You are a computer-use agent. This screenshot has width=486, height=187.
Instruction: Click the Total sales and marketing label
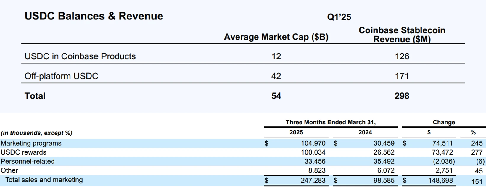click(x=44, y=180)
